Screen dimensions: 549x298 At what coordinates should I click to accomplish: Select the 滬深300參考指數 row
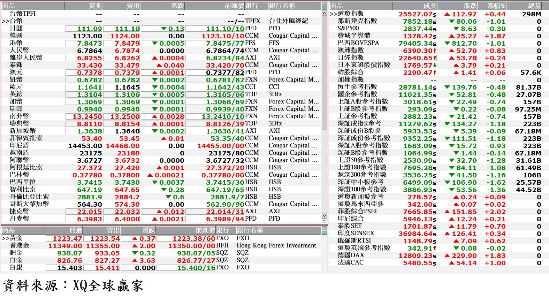pos(439,175)
